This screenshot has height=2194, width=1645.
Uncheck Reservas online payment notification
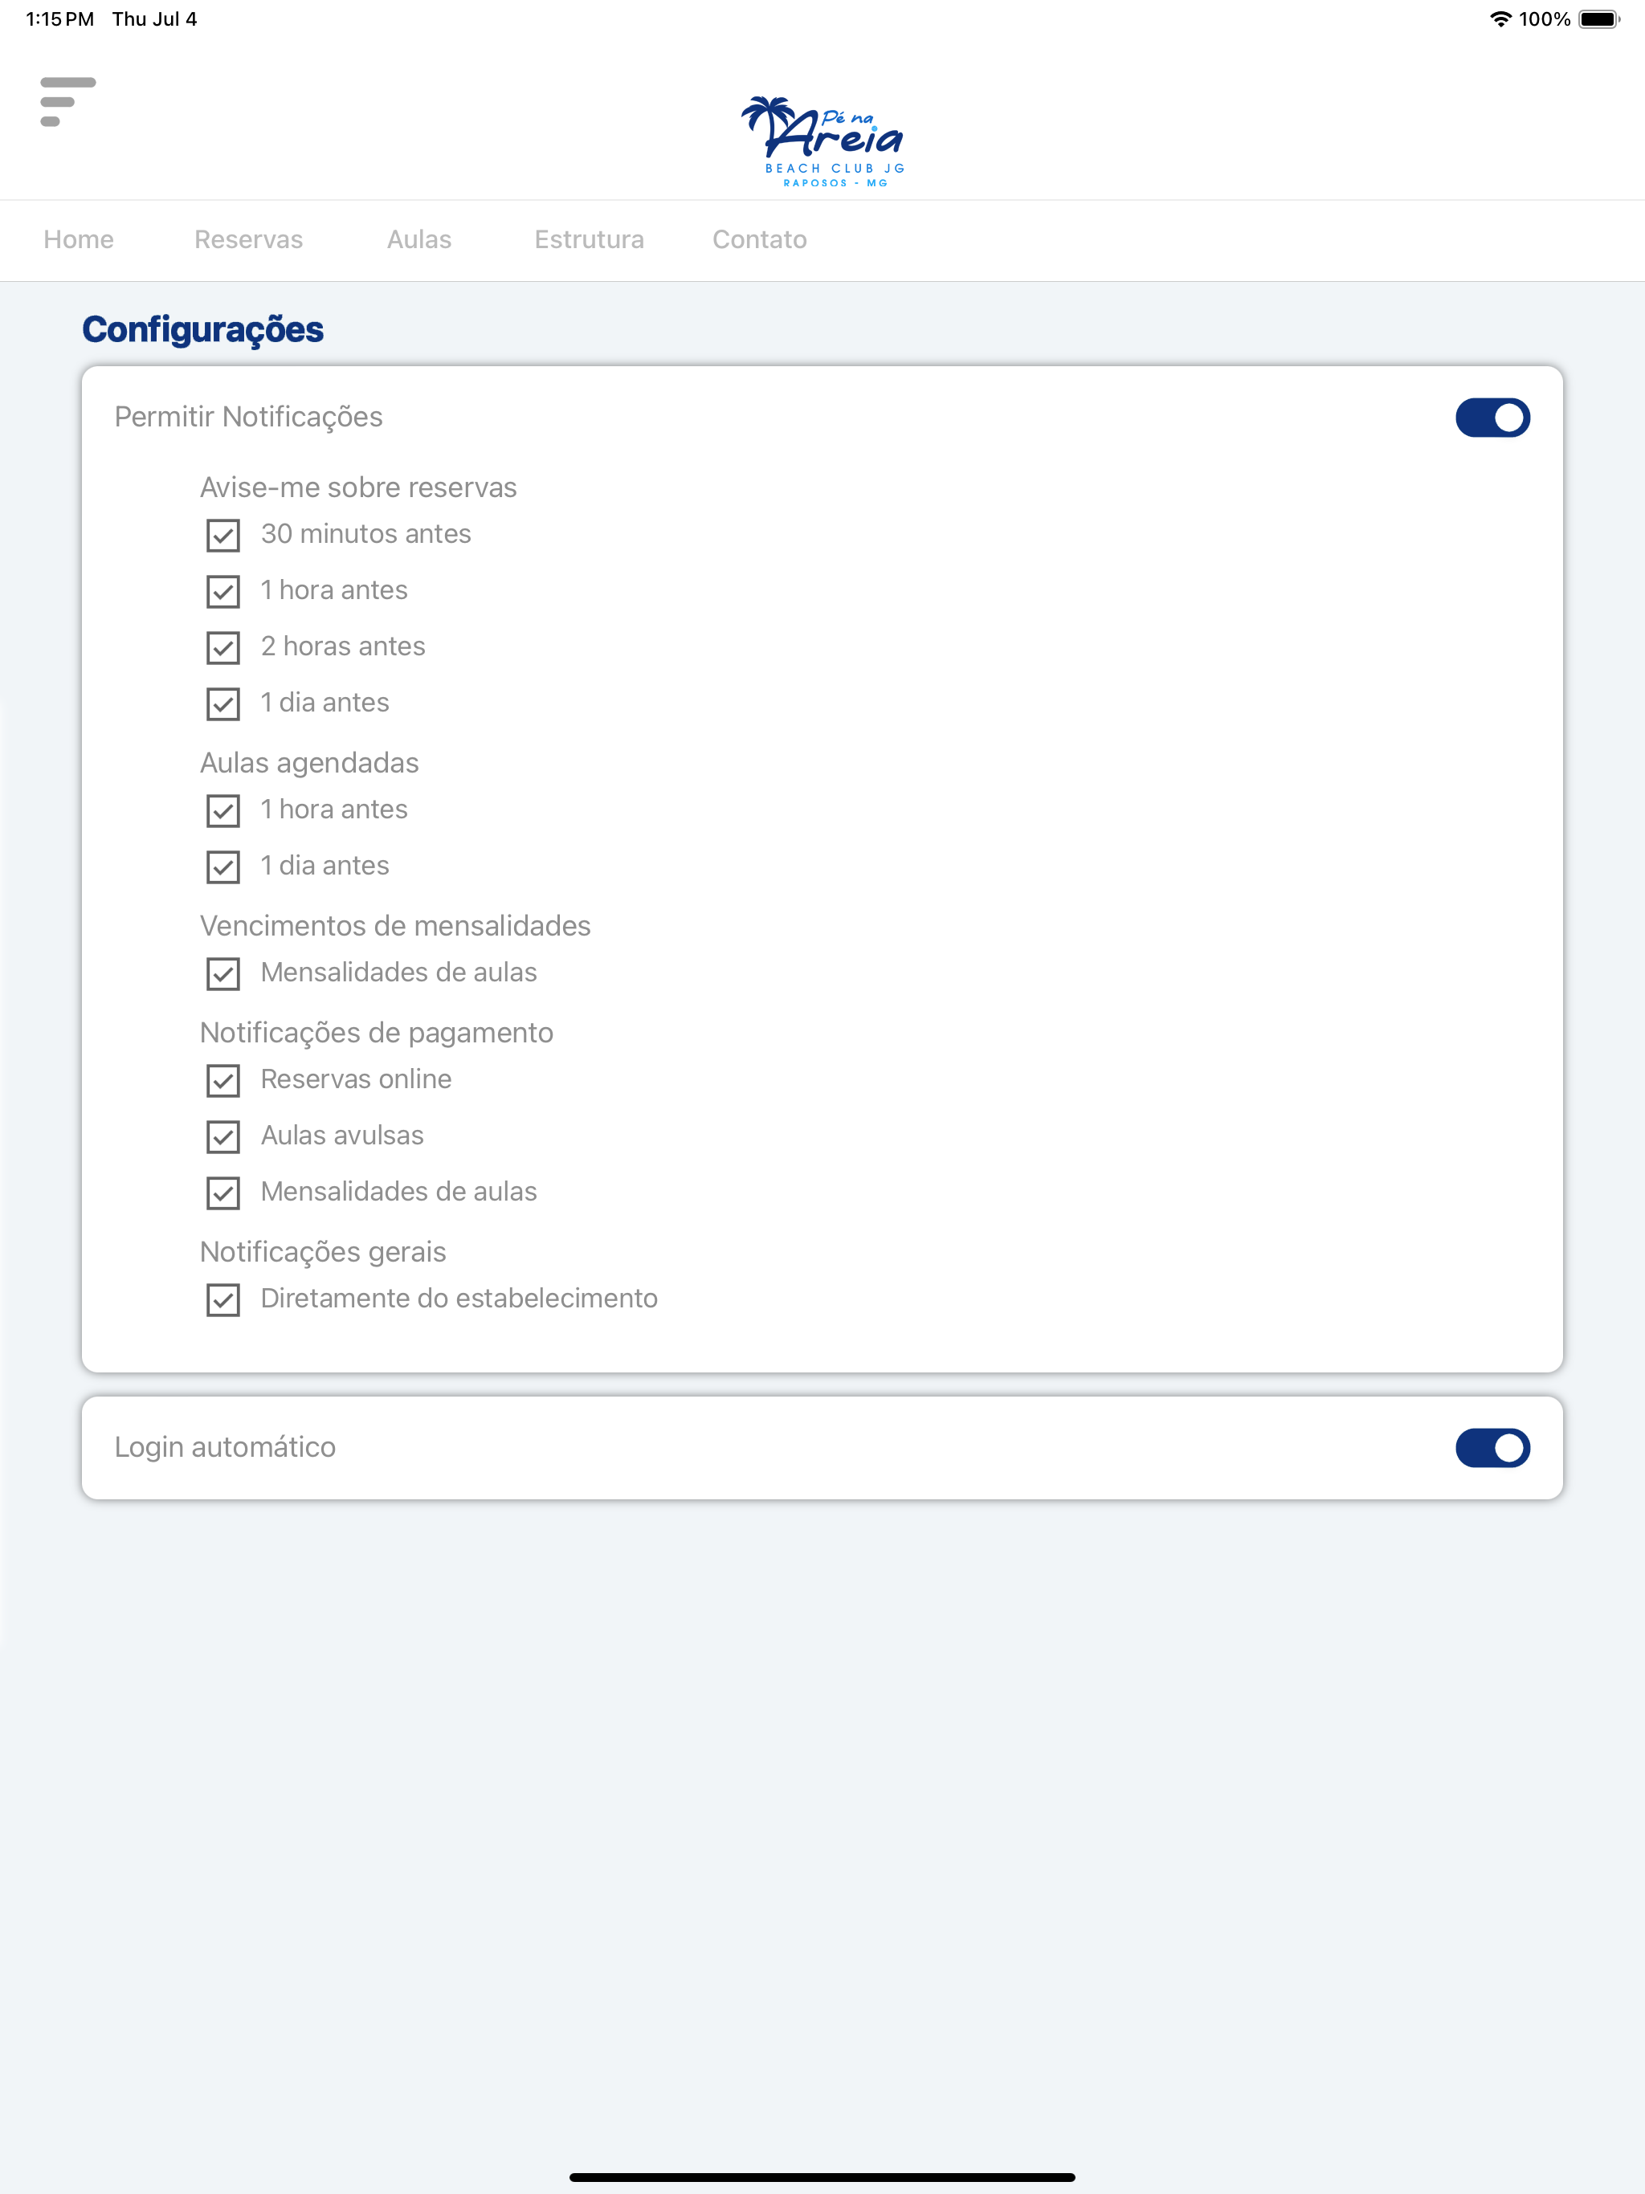(x=223, y=1080)
